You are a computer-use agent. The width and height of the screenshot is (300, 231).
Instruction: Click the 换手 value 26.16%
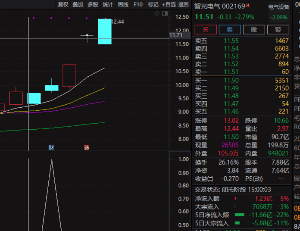click(x=228, y=162)
